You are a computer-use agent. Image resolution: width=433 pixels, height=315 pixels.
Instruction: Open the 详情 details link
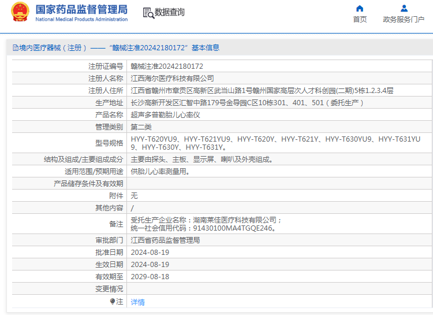coord(137,302)
